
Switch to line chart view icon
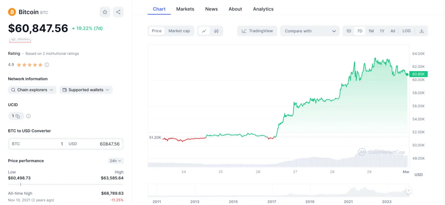204,31
